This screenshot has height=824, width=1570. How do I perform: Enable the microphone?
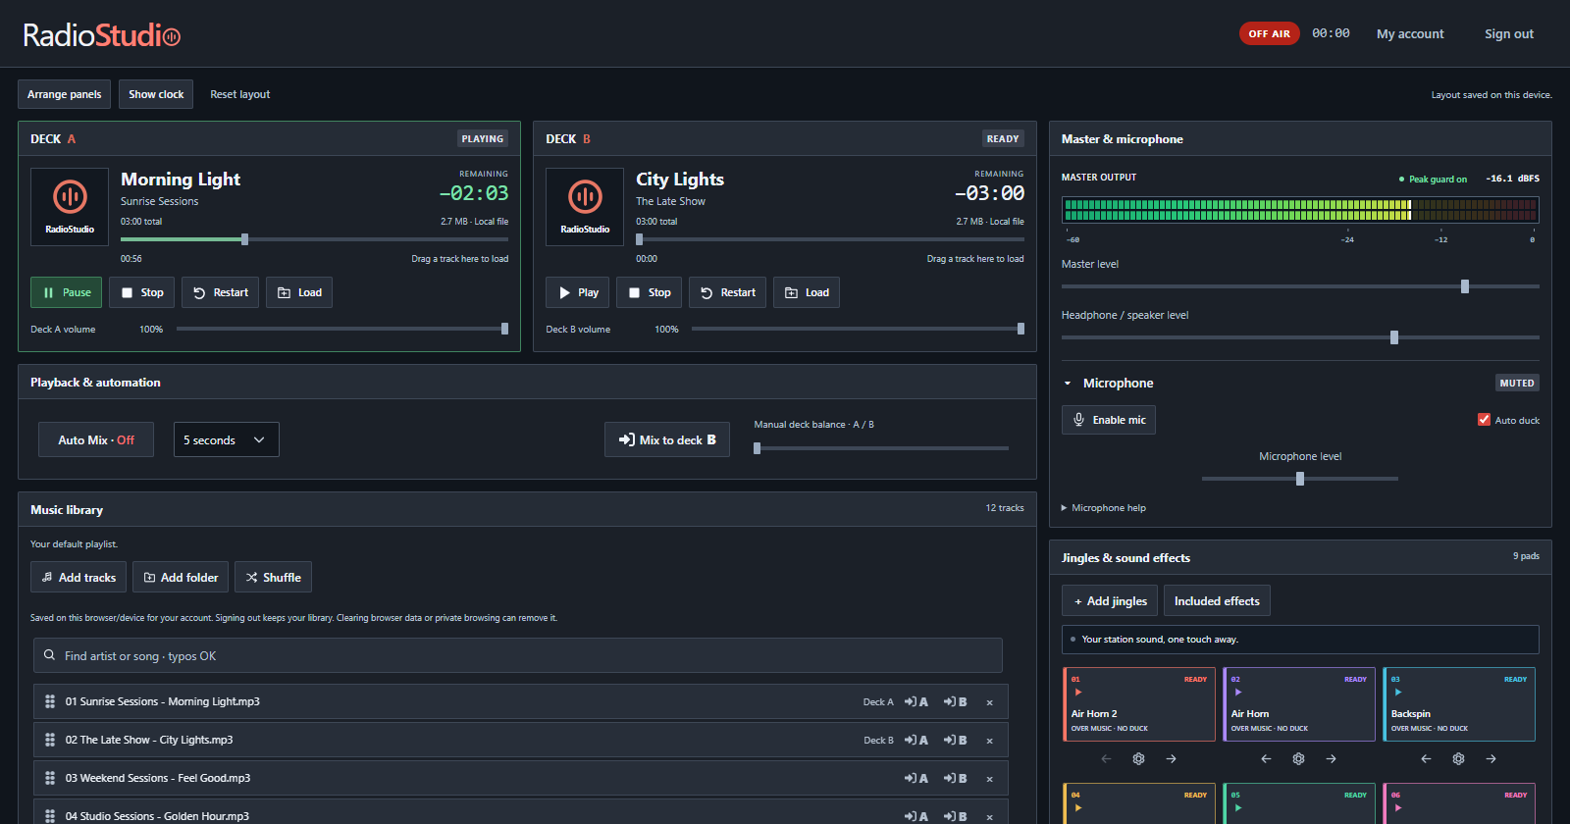(x=1109, y=420)
